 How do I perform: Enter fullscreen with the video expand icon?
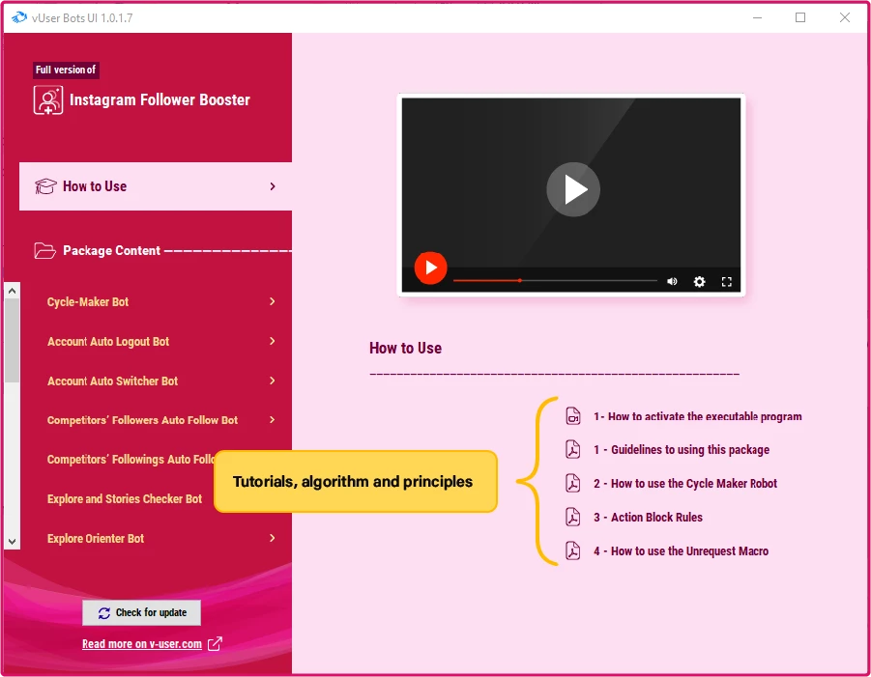(x=727, y=282)
